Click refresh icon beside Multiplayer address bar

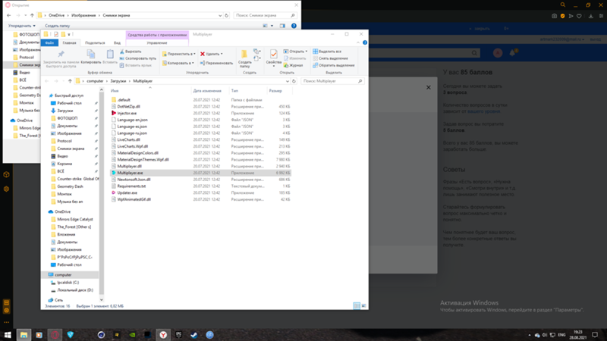[x=294, y=81]
